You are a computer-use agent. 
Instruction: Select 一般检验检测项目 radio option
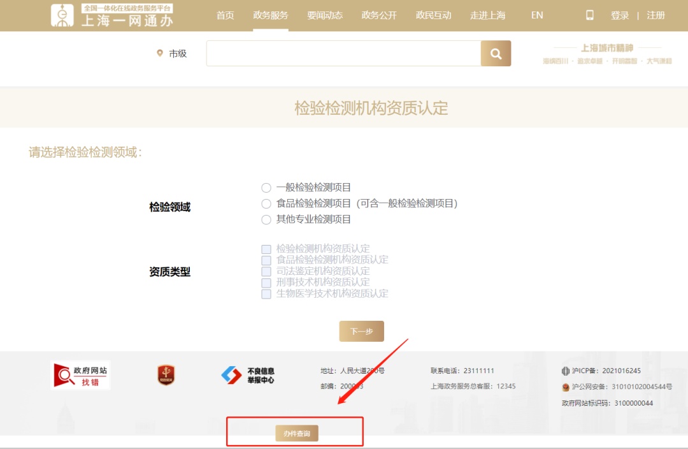click(266, 188)
